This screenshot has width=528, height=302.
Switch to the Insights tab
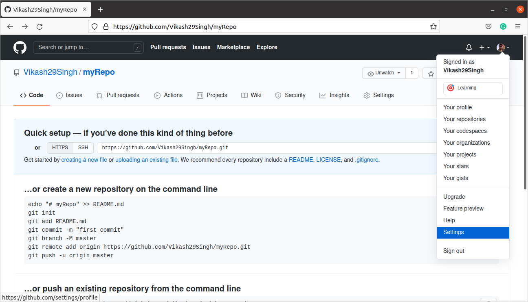click(x=334, y=95)
